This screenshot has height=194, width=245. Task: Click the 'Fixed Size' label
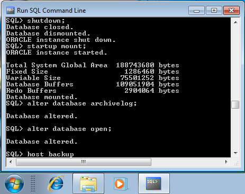click(27, 72)
